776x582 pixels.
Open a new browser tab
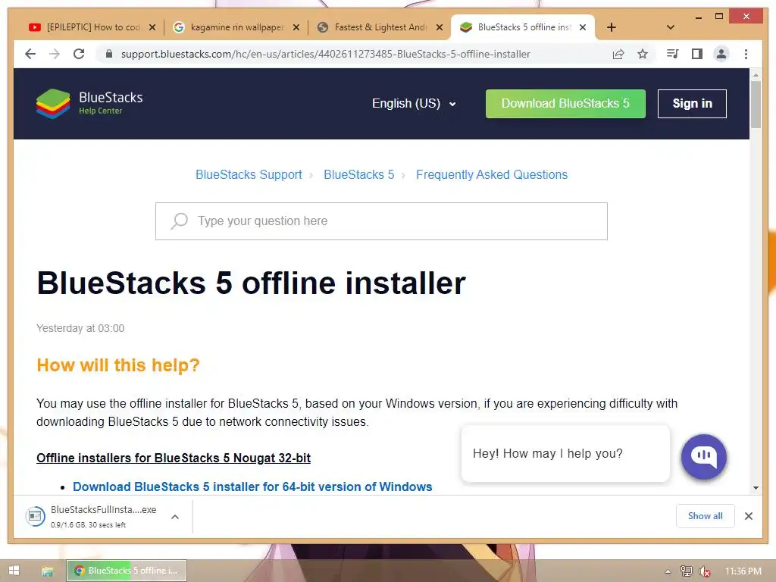(612, 27)
